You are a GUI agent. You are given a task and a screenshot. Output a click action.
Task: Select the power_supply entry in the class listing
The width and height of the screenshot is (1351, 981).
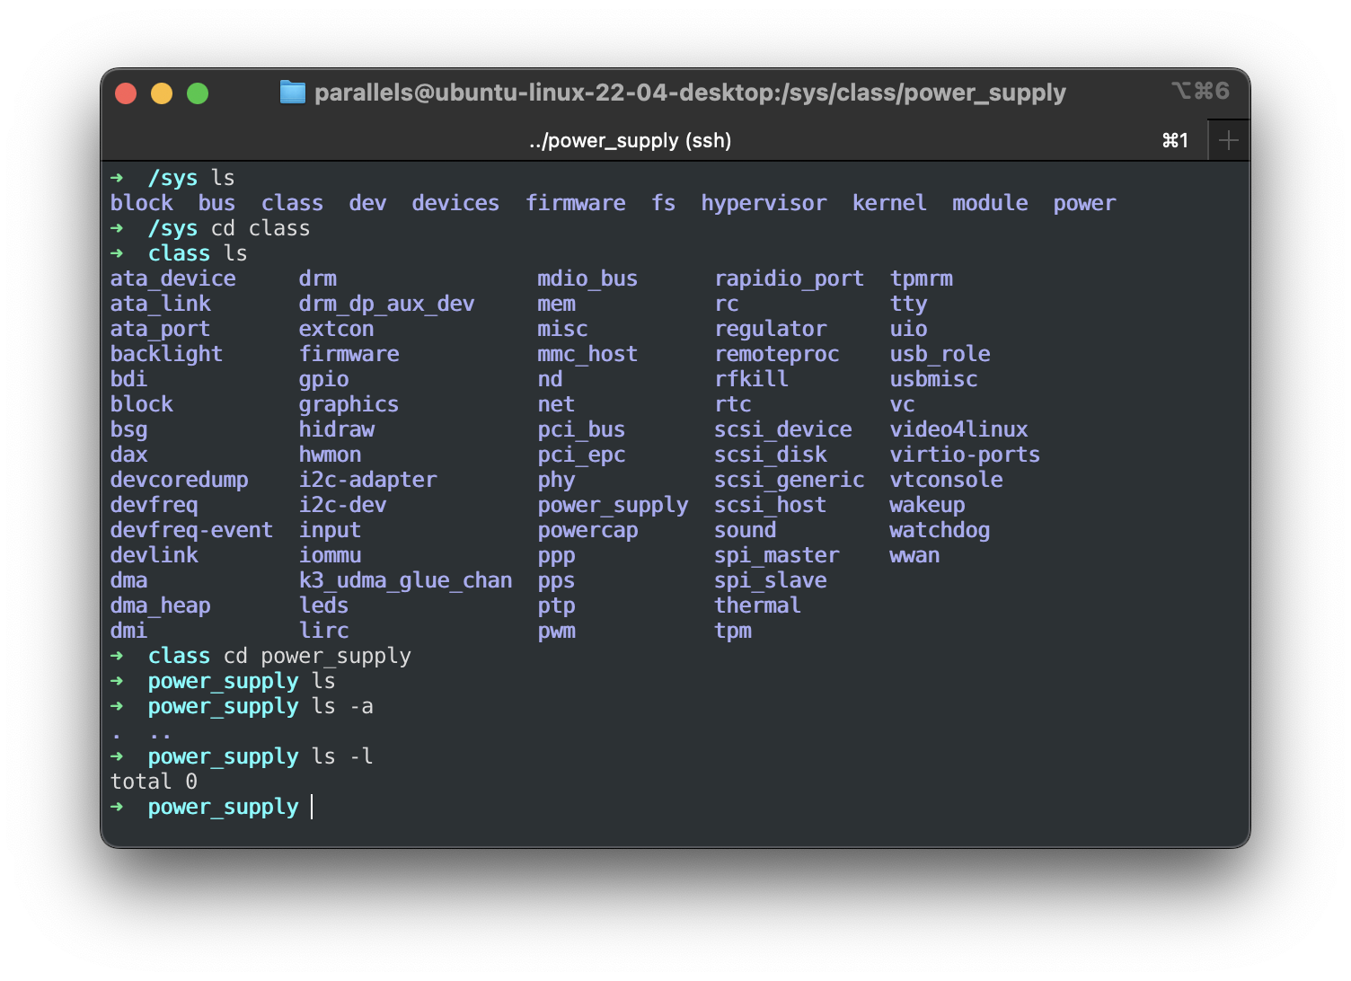[613, 505]
